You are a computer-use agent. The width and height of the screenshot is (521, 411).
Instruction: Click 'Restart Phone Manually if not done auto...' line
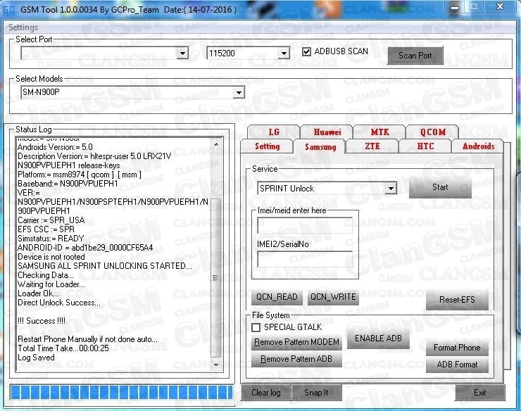click(87, 339)
